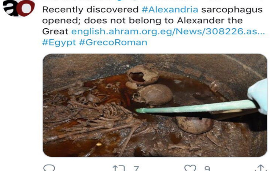Open the 'ao' profile avatar

pyautogui.click(x=19, y=8)
